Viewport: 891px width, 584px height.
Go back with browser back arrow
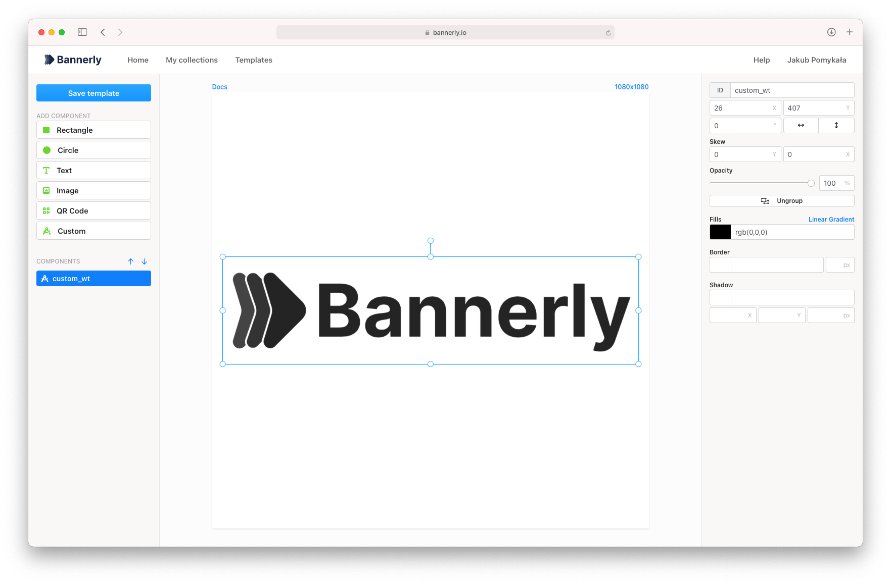[103, 32]
